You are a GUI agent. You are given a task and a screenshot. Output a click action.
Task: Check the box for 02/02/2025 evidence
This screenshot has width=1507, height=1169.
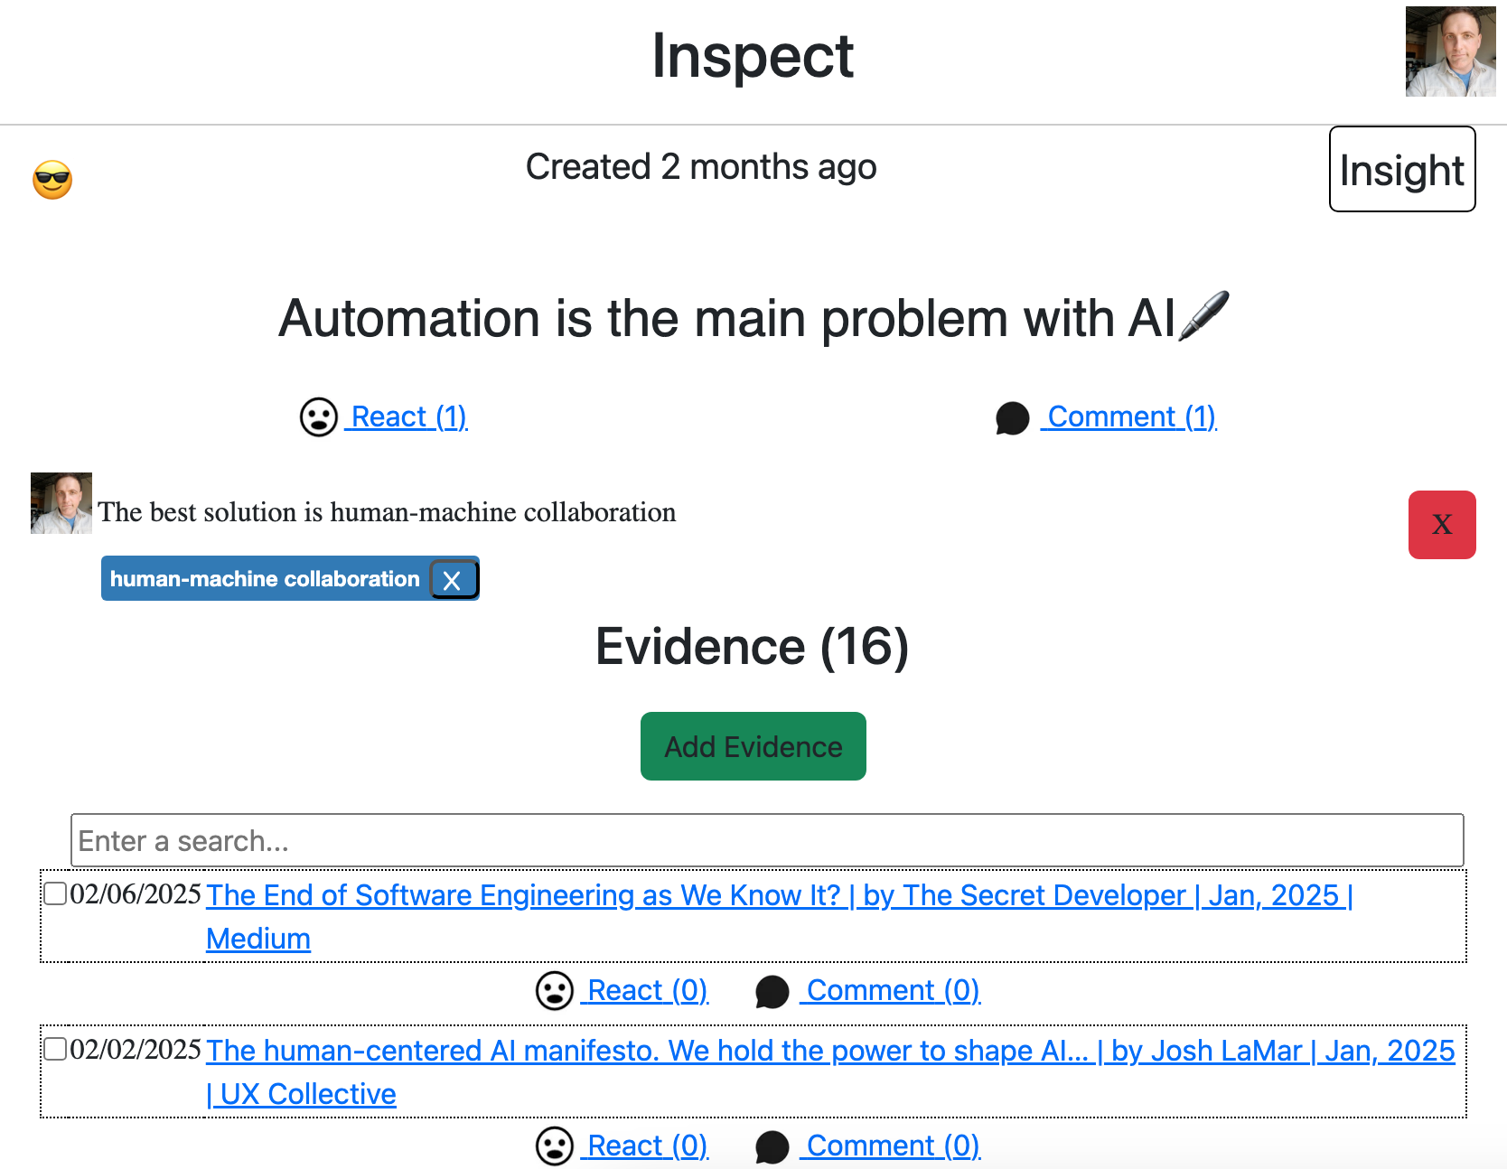click(x=56, y=1049)
